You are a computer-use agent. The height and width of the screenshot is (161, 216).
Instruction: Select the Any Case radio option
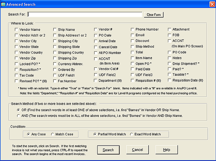[x=28, y=134]
